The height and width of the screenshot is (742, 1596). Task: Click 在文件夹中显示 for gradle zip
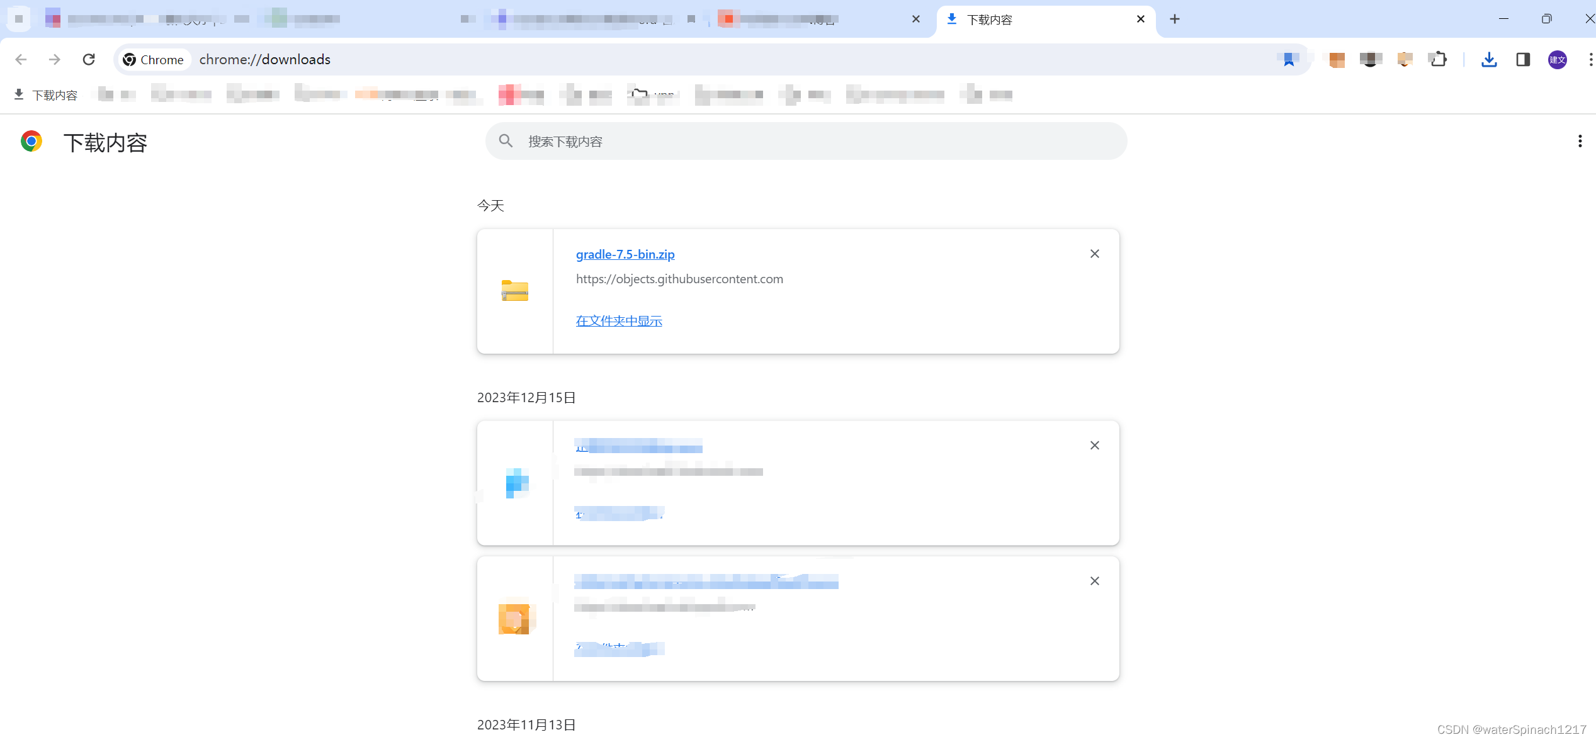618,321
